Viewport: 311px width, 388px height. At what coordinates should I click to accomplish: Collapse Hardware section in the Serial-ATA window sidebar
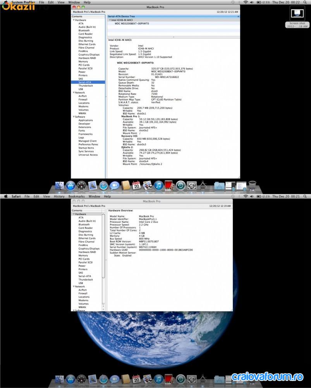(74, 20)
